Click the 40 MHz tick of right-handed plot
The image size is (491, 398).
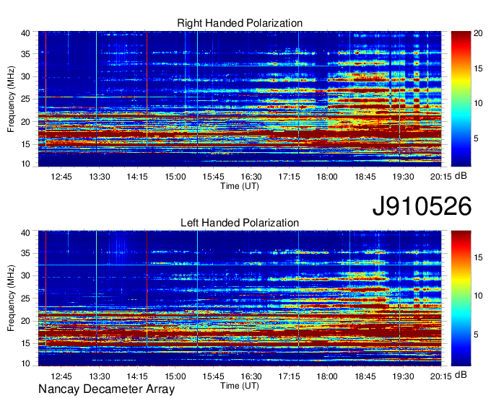coord(26,33)
